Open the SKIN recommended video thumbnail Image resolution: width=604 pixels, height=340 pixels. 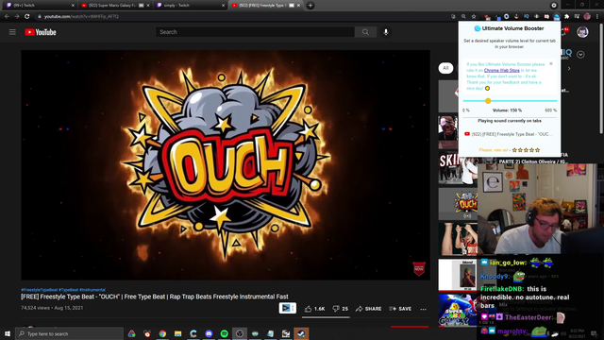458,168
